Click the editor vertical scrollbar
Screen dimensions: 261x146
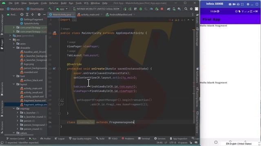pos(194,76)
